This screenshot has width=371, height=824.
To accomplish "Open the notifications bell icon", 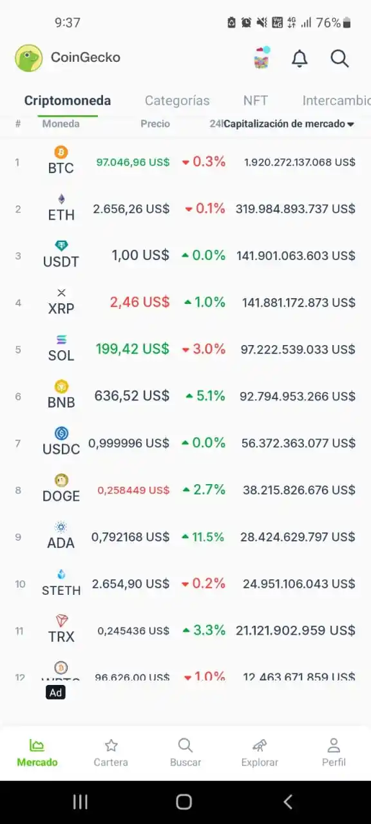I will pos(300,59).
